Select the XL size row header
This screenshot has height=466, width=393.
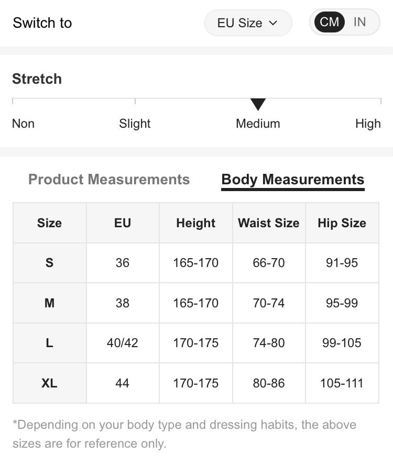(x=49, y=383)
